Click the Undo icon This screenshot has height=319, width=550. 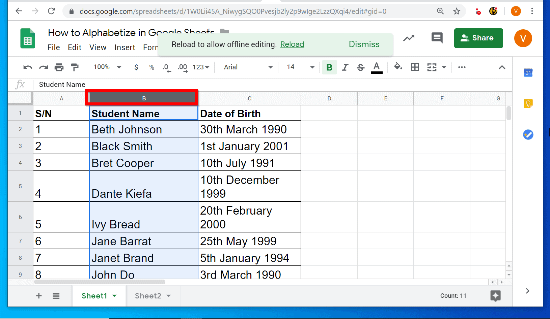click(x=28, y=67)
